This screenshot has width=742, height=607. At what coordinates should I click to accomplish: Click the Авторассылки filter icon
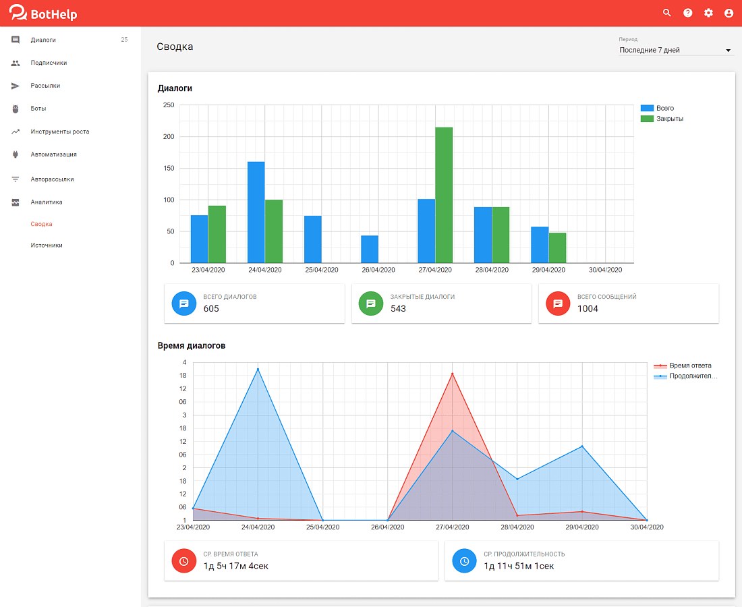click(x=16, y=179)
